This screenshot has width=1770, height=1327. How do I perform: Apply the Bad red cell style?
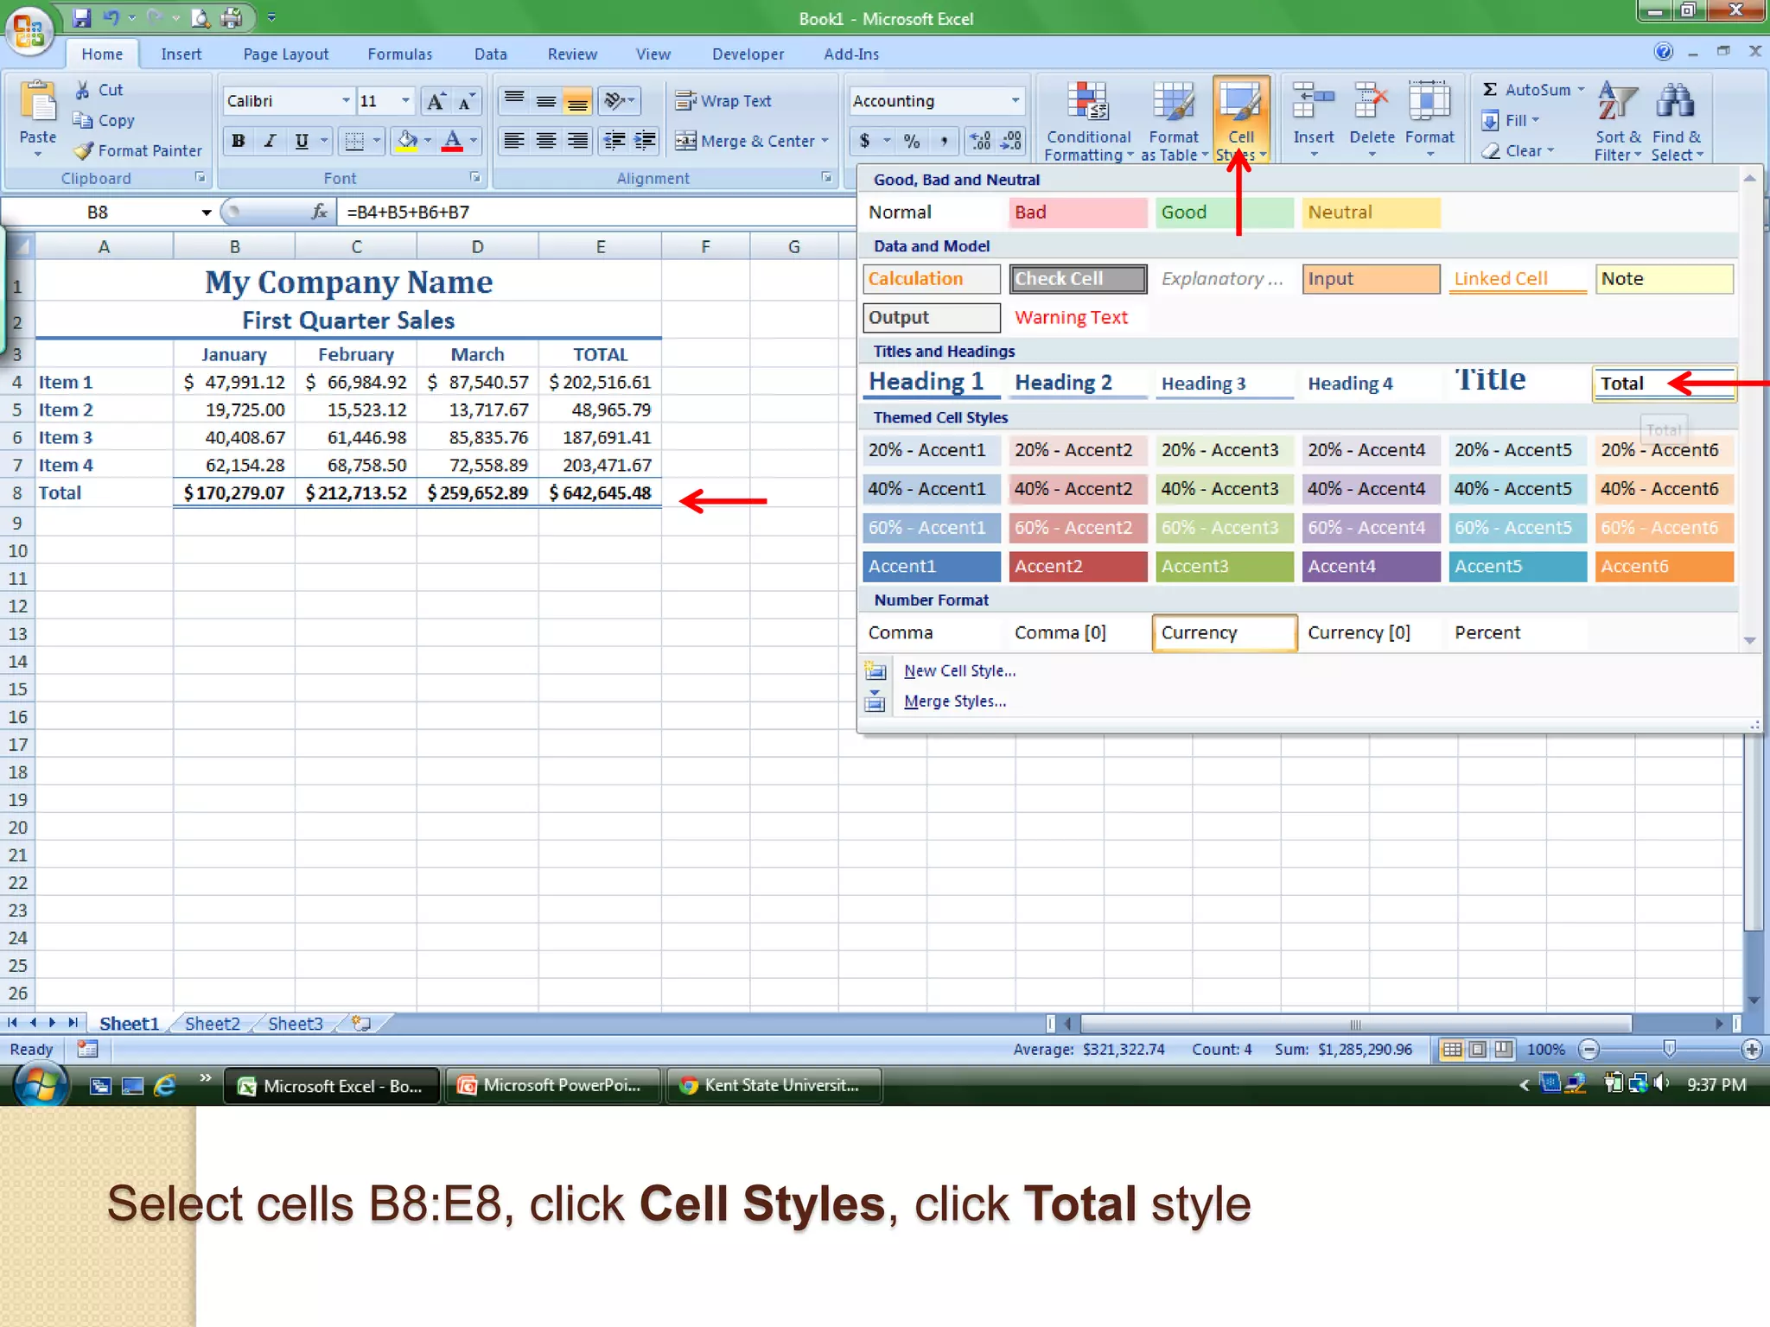pyautogui.click(x=1078, y=213)
